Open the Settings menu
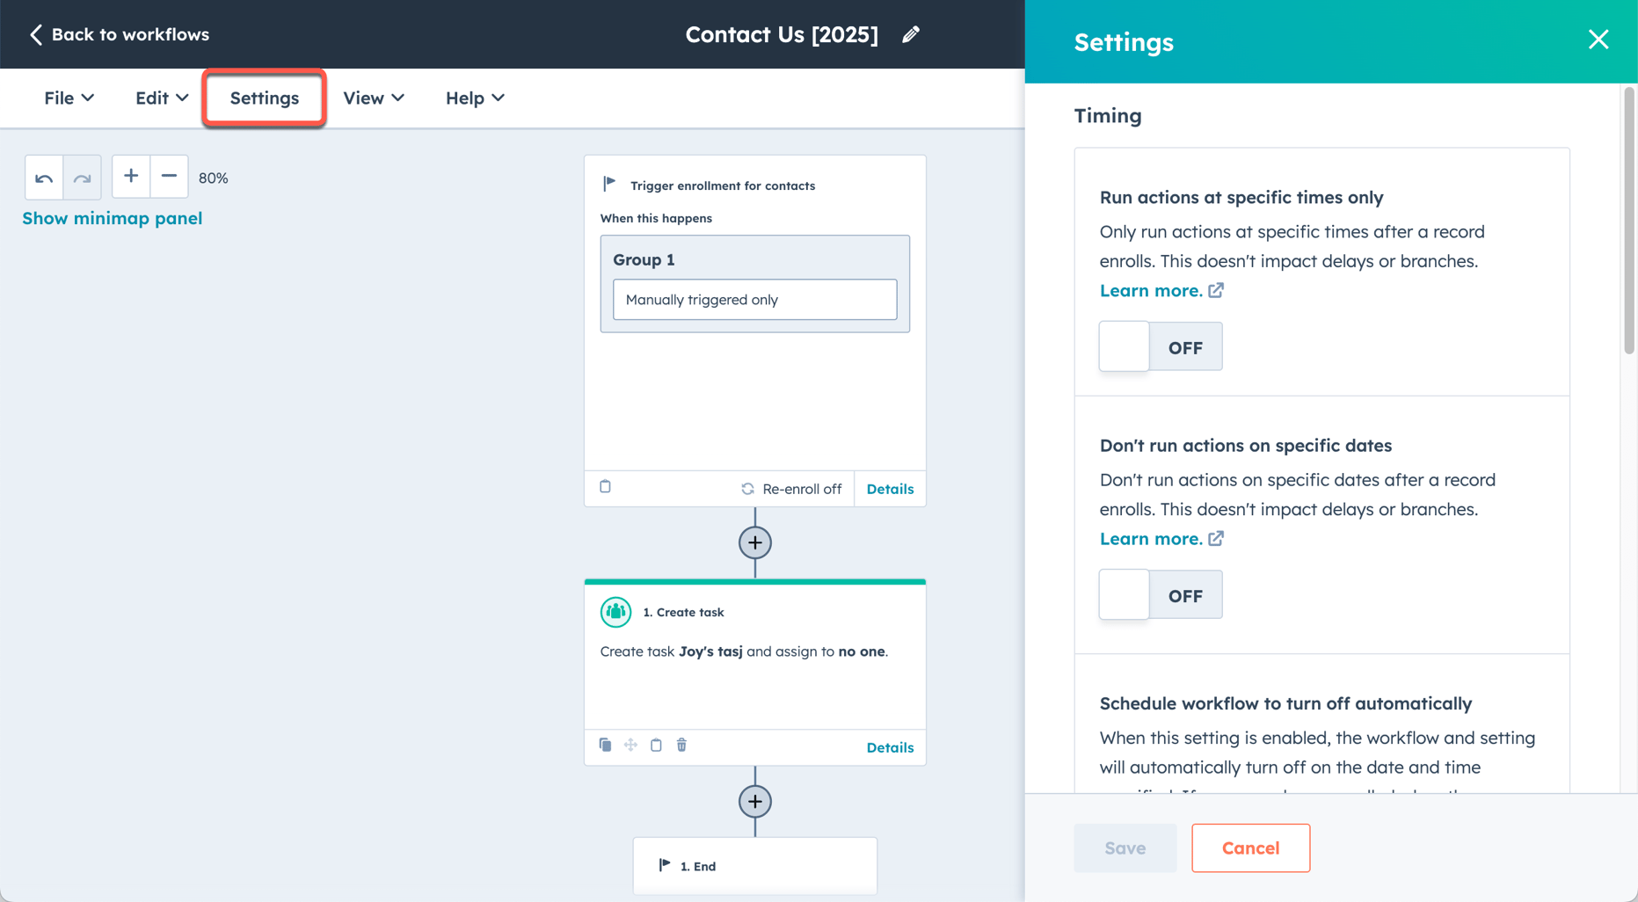 pos(264,98)
